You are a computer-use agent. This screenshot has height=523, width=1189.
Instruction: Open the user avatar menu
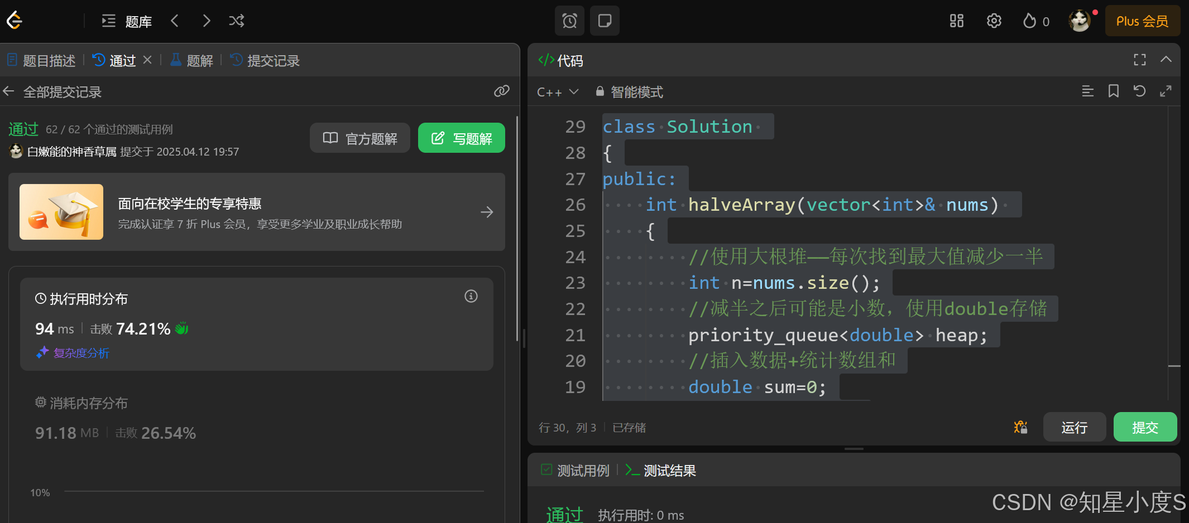[1080, 21]
